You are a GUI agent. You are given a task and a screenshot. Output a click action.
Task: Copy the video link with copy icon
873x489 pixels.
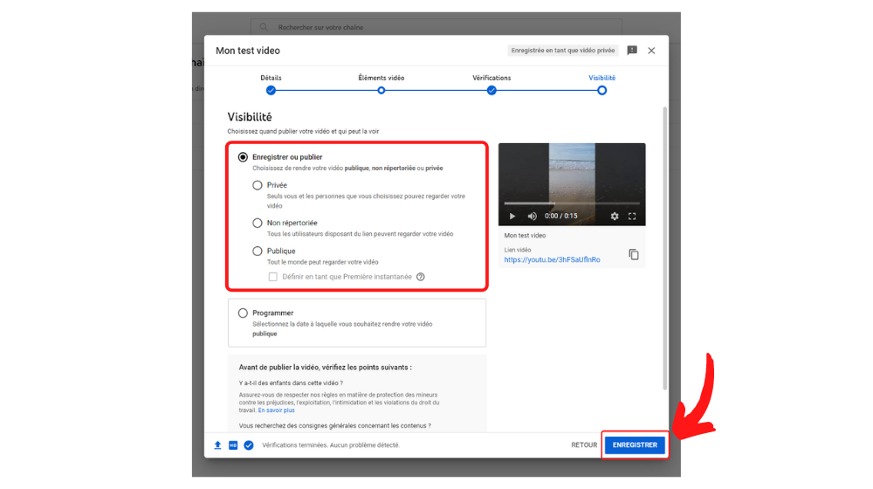tap(634, 254)
